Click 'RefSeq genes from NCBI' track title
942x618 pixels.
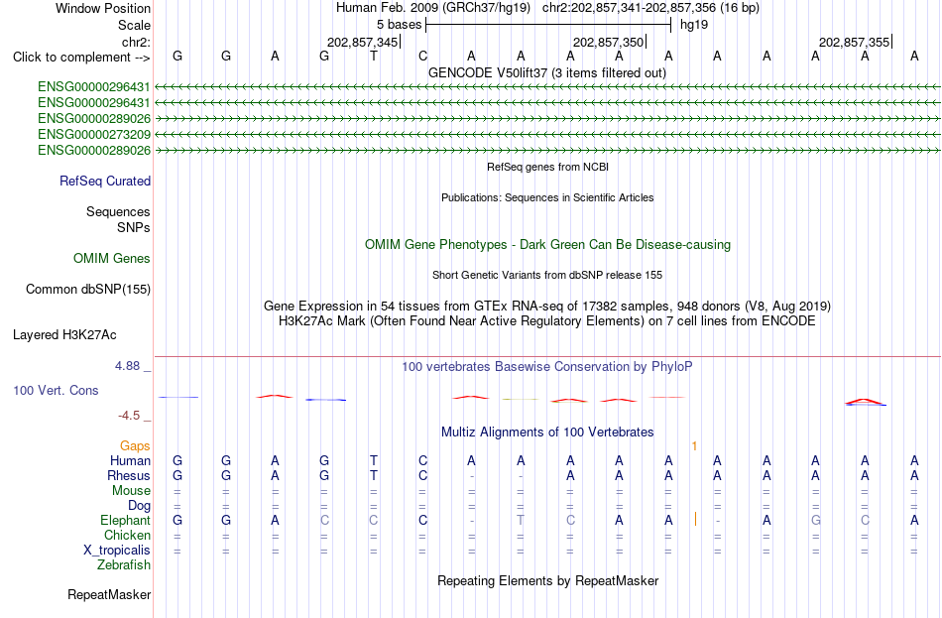pyautogui.click(x=547, y=167)
